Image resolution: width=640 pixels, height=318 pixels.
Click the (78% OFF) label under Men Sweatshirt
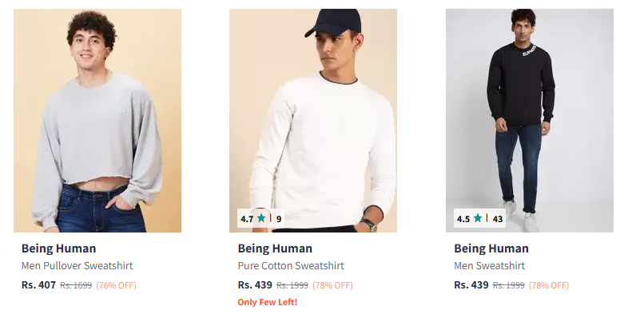tap(549, 285)
